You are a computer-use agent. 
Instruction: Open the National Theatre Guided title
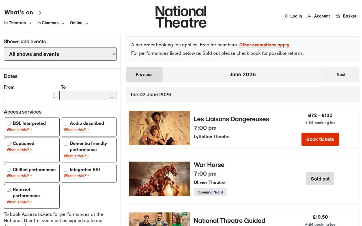pos(229,221)
